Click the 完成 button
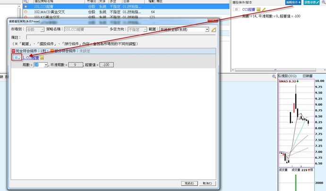 pyautogui.click(x=189, y=183)
